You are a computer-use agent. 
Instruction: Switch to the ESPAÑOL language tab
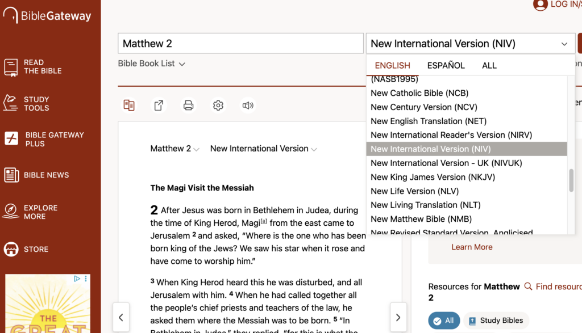[446, 65]
